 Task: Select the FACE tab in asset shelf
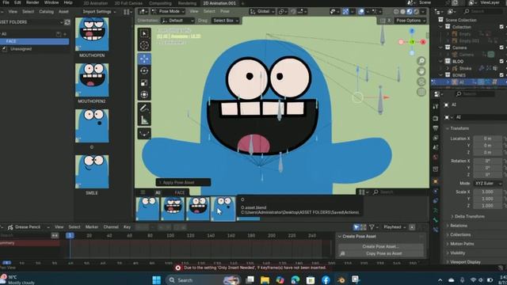(180, 192)
